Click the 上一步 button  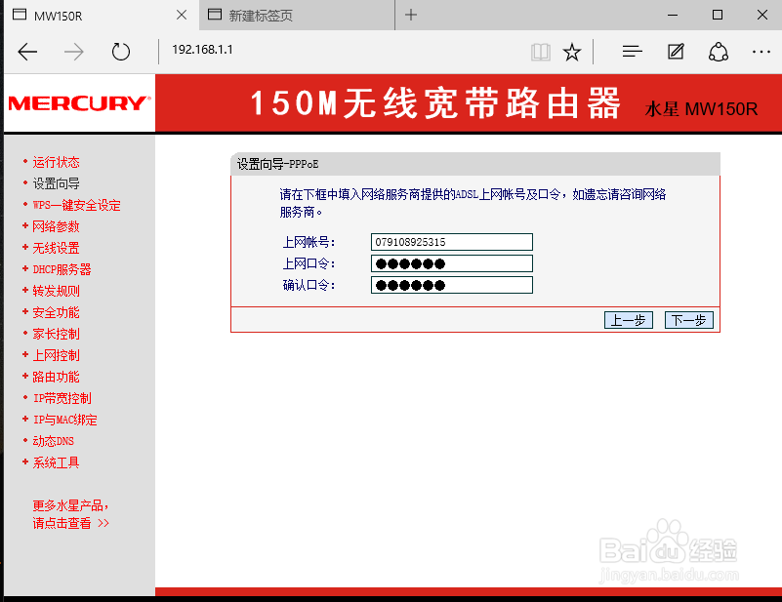click(x=629, y=319)
